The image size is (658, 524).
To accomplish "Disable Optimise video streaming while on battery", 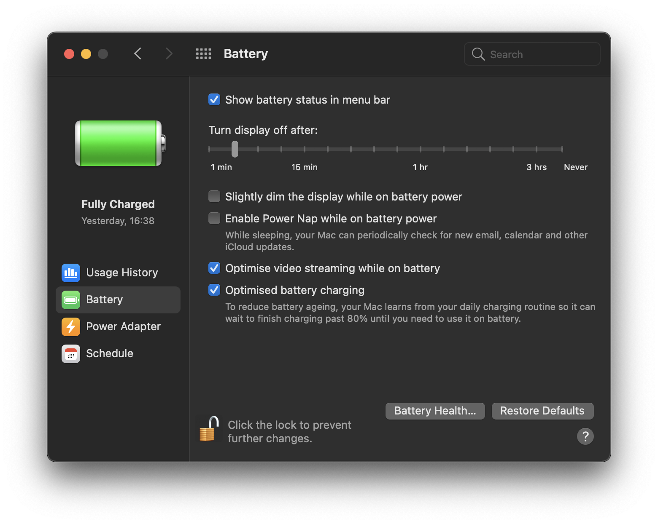I will pos(214,268).
